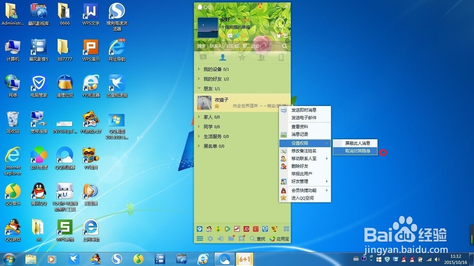Switch to the contacts tab in QQ
The height and width of the screenshot is (266, 474).
(223, 57)
